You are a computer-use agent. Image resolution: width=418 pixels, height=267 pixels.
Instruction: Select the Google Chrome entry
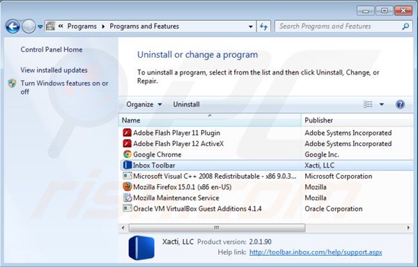click(x=157, y=154)
